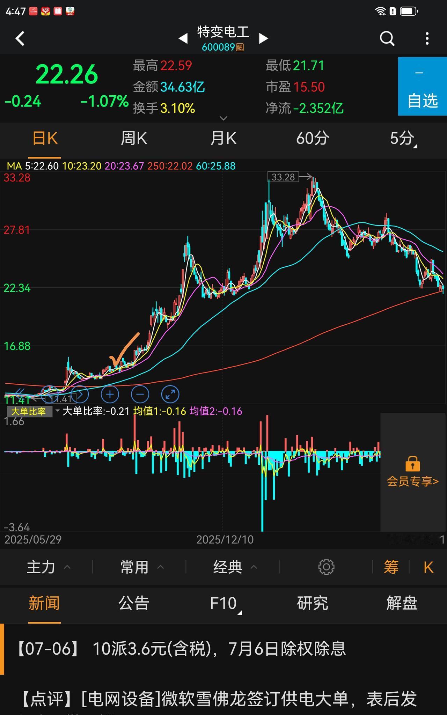Switch to the previous stock with left triangle
This screenshot has height=715, width=447.
183,38
